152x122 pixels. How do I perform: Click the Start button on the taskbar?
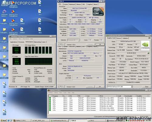point(3,120)
